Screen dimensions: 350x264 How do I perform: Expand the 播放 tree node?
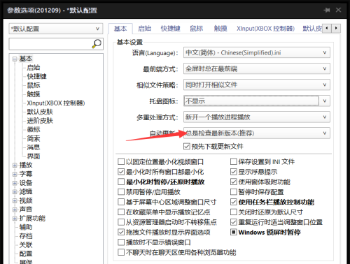(15, 166)
